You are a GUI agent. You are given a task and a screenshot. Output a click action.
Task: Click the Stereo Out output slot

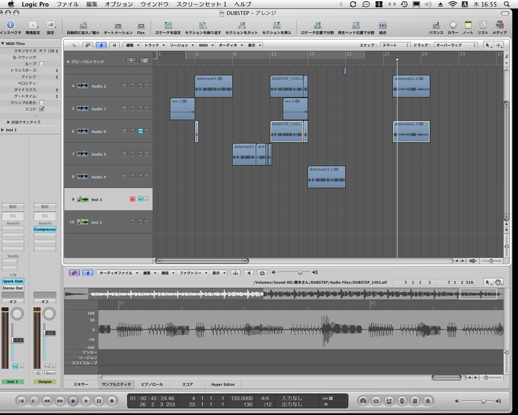pyautogui.click(x=13, y=288)
